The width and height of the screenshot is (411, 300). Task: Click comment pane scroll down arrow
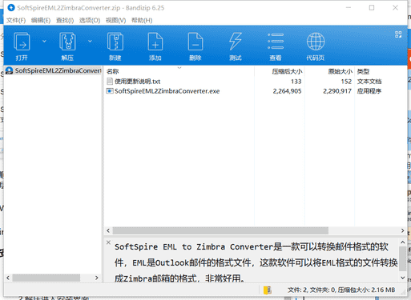[x=403, y=278]
